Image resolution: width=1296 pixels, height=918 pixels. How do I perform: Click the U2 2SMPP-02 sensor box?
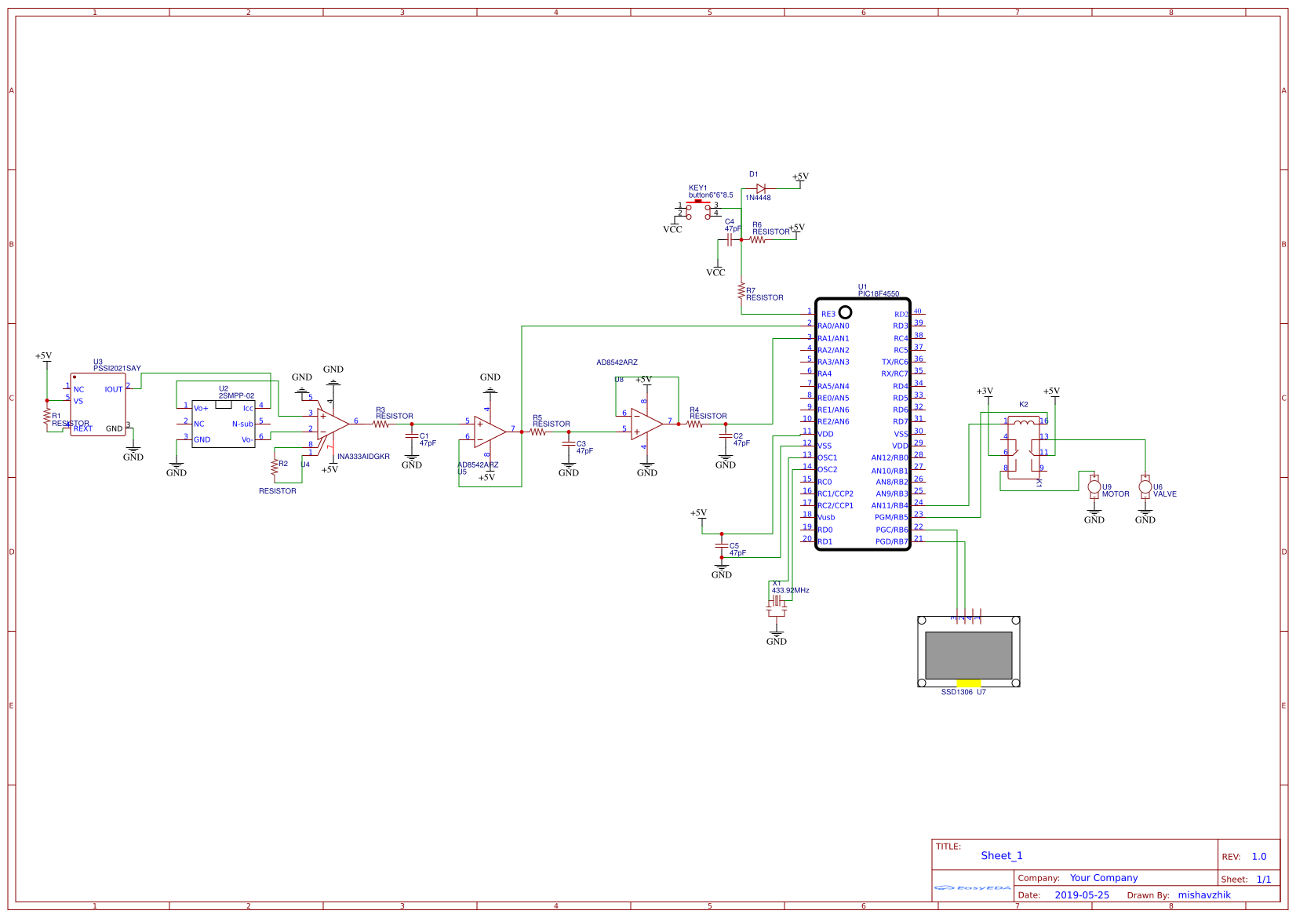click(x=224, y=424)
